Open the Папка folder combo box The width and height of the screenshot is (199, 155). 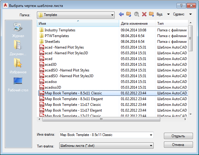pyautogui.click(x=76, y=15)
